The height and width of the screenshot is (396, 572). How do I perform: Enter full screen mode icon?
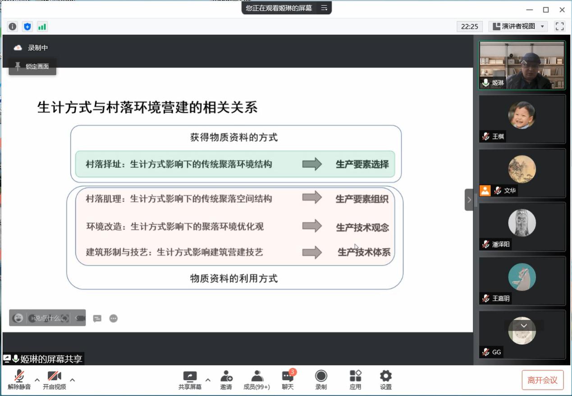559,27
